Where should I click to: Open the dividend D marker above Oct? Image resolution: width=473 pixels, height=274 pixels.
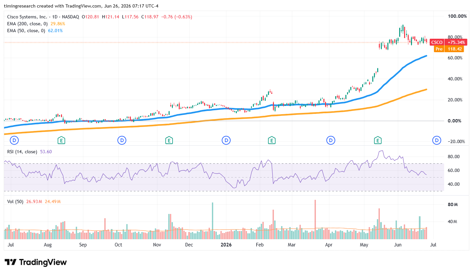122,140
